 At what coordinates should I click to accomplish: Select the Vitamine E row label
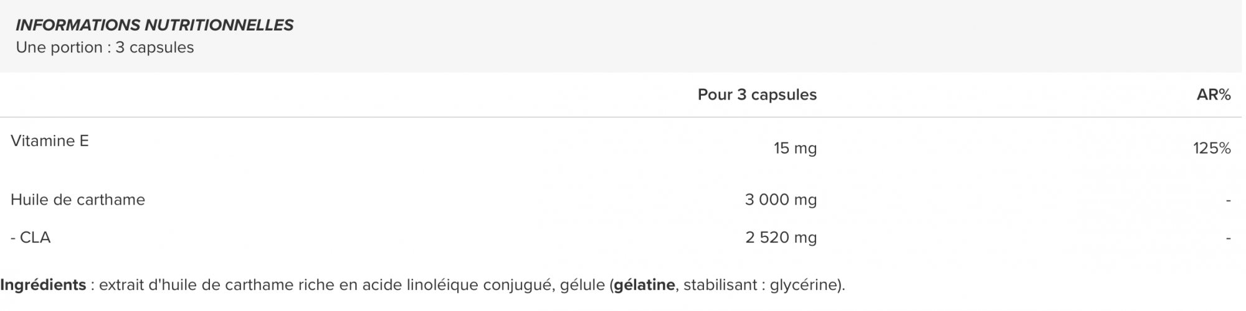(x=50, y=141)
